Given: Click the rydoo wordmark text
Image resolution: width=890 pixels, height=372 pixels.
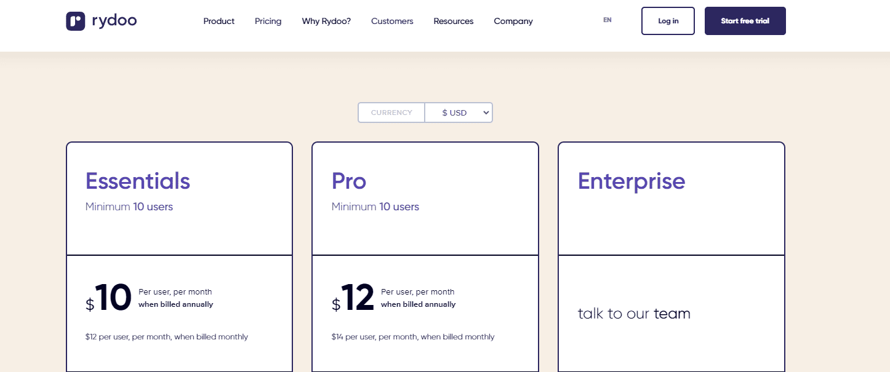Looking at the screenshot, I should pyautogui.click(x=114, y=21).
